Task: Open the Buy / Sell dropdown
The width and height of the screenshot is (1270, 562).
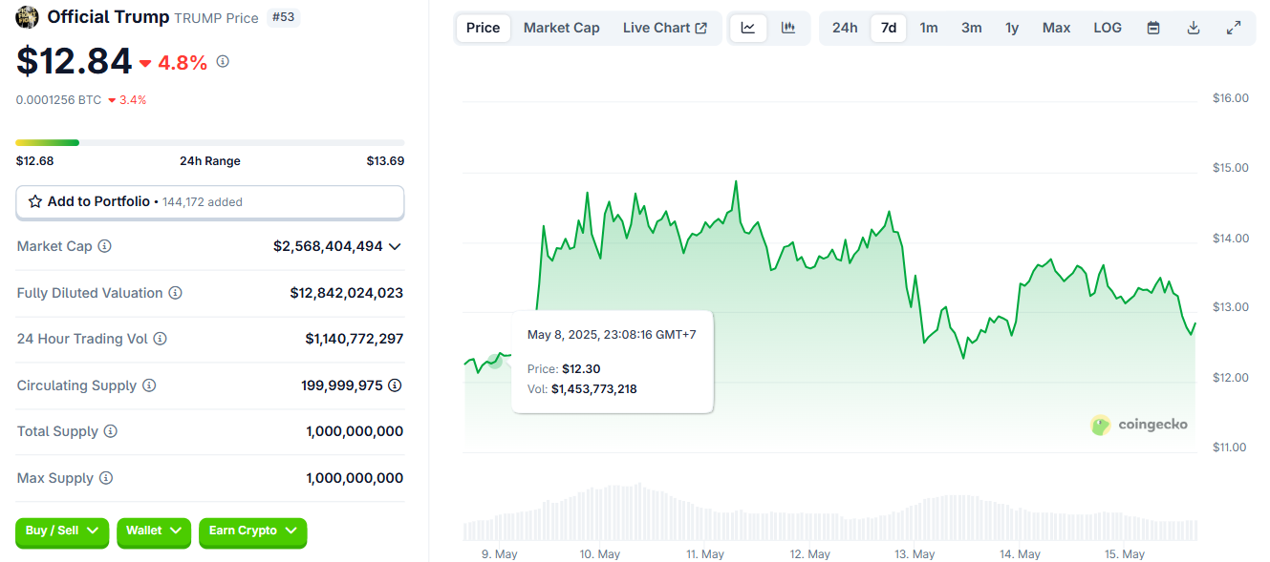Action: pos(62,531)
